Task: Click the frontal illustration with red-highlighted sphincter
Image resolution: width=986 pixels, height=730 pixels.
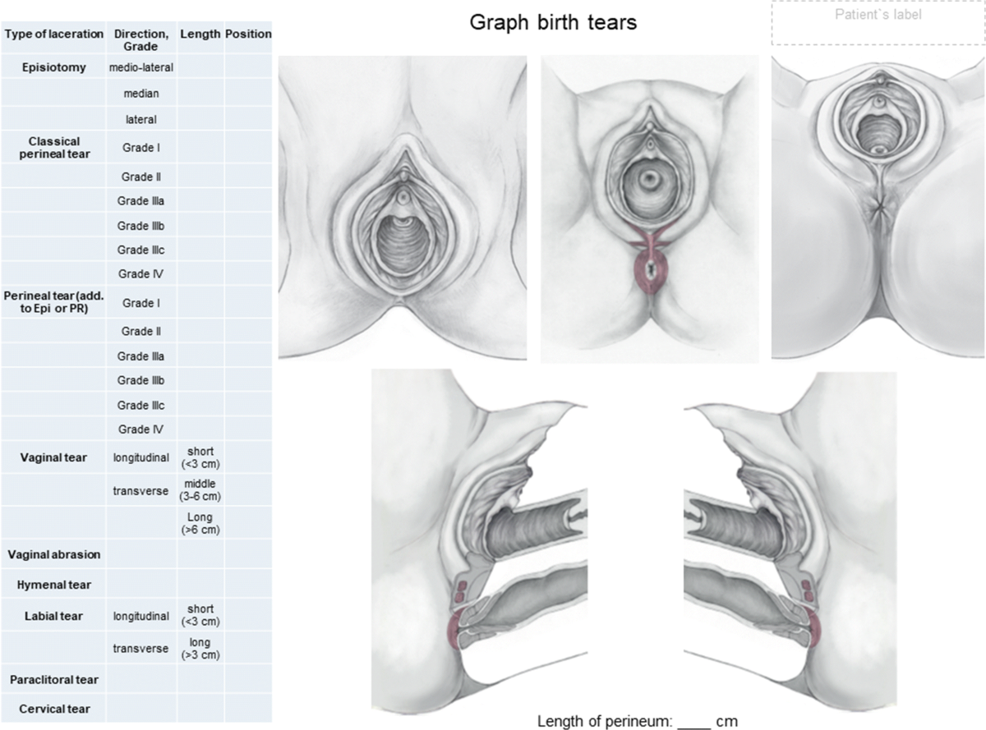Action: 649,209
